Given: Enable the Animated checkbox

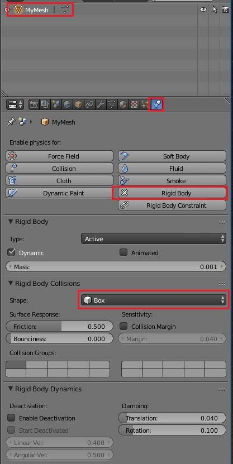Looking at the screenshot, I should 123,252.
